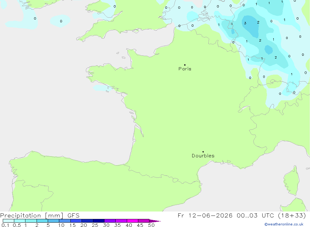Click the legend label '0.1'
310x227 pixels.
(5, 225)
